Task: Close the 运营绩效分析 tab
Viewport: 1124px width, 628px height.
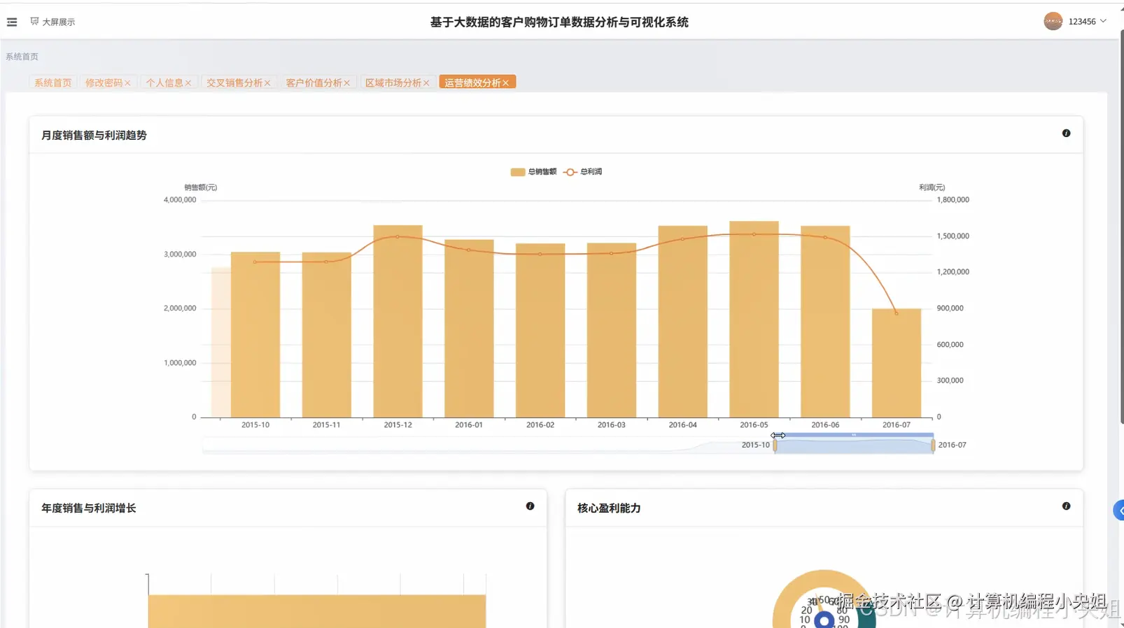Action: tap(505, 83)
